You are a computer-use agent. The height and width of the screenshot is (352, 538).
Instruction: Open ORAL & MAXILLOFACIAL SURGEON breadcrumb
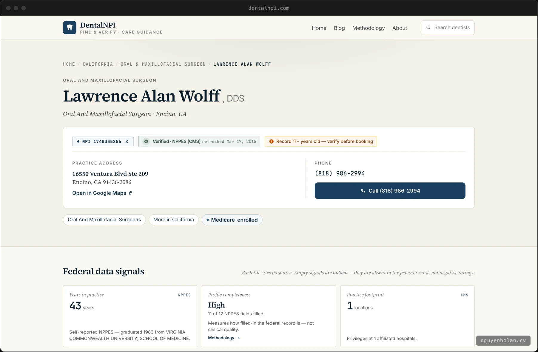tap(163, 64)
